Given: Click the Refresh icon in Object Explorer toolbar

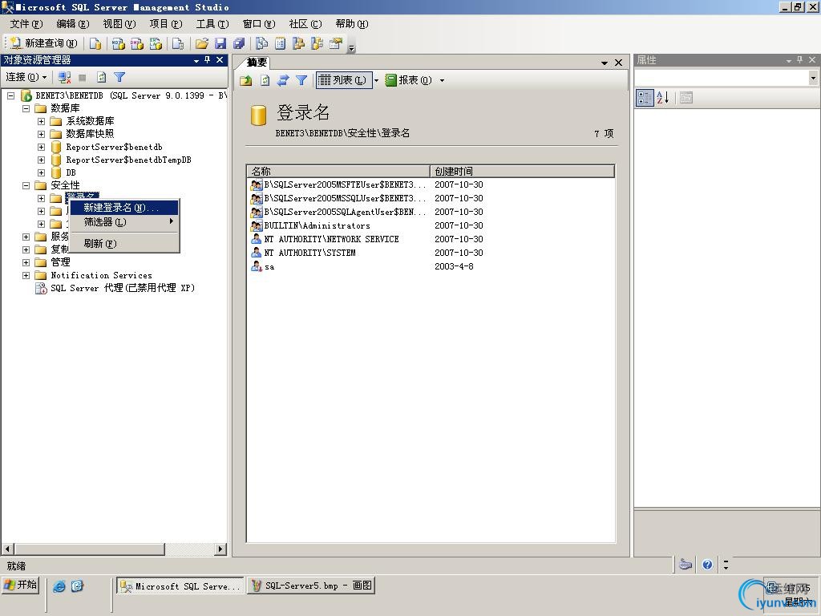Looking at the screenshot, I should [x=102, y=77].
